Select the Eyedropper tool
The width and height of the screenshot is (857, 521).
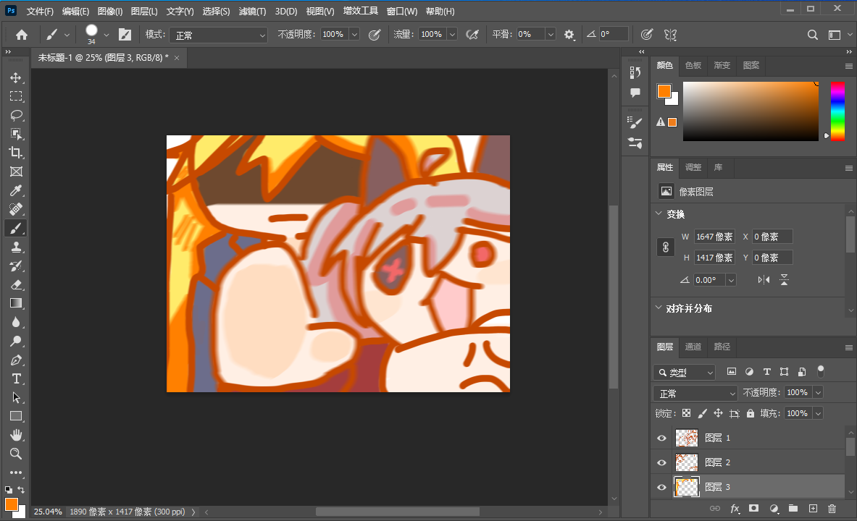(x=16, y=190)
